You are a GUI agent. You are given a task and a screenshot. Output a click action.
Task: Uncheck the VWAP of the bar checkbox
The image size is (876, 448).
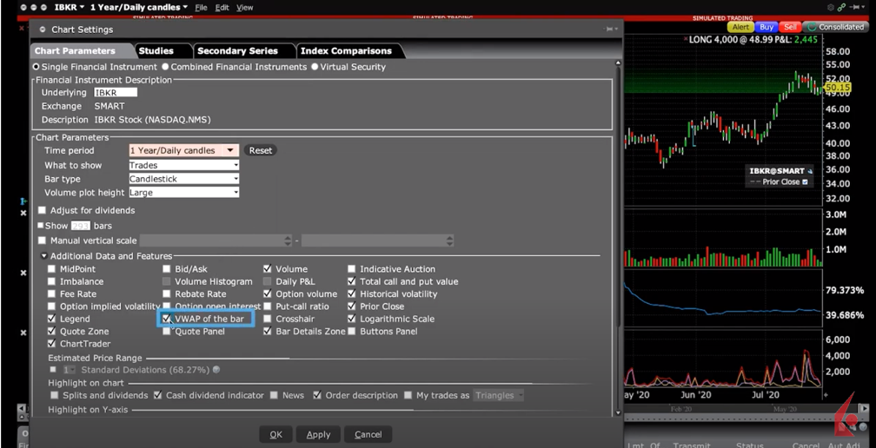tap(167, 319)
